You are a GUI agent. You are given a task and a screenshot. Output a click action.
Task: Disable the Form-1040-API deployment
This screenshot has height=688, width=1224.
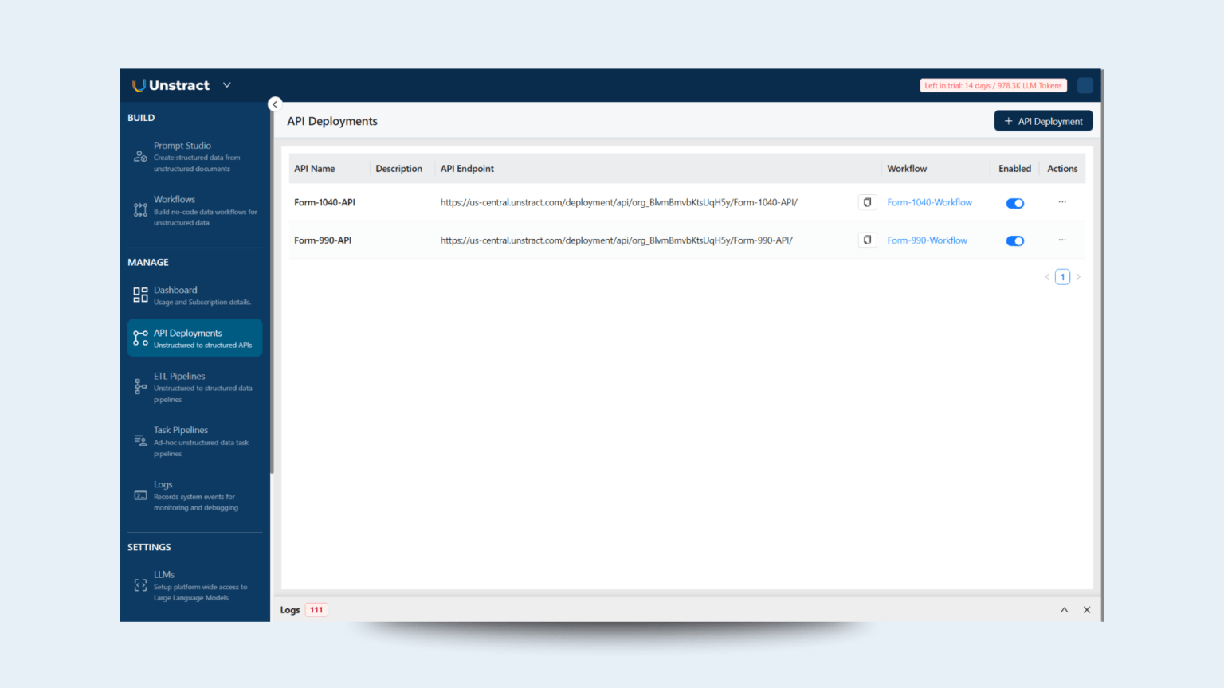point(1014,203)
